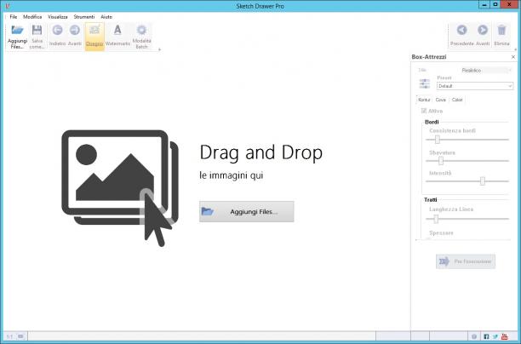Click the Indietro undo toolbar icon
Screen dimensions: 521x344
[57, 31]
